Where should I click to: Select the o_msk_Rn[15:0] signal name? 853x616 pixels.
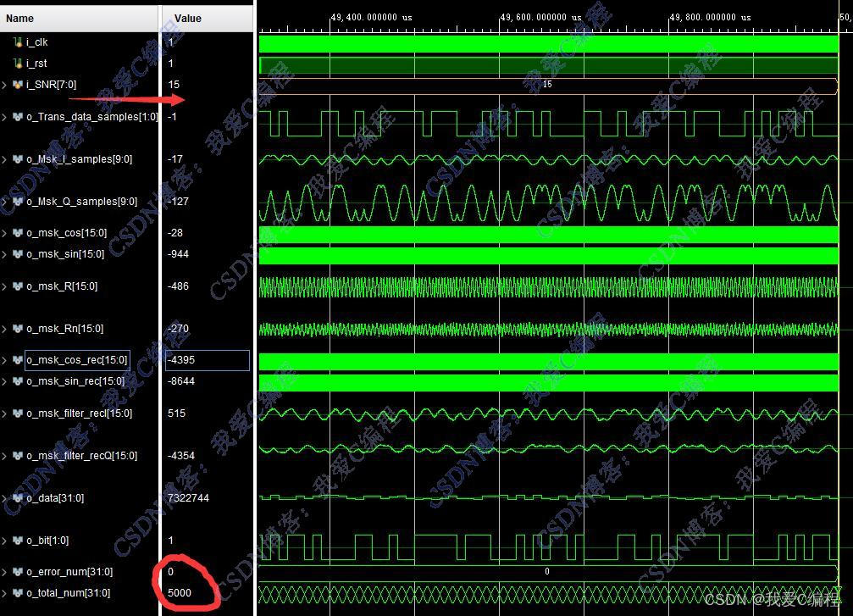tap(64, 329)
